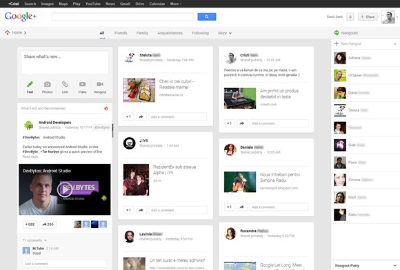The width and height of the screenshot is (400, 270).
Task: Switch to the Friends tab
Action: [121, 33]
